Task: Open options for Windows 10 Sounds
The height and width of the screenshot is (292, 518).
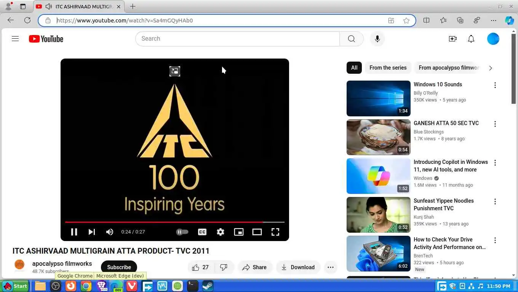Action: coord(495,85)
